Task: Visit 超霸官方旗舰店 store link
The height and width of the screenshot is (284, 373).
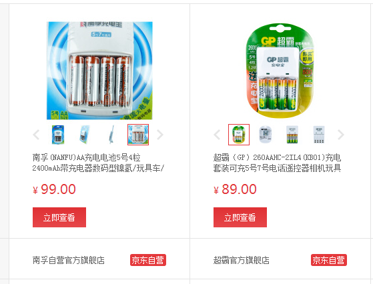Action: point(241,260)
